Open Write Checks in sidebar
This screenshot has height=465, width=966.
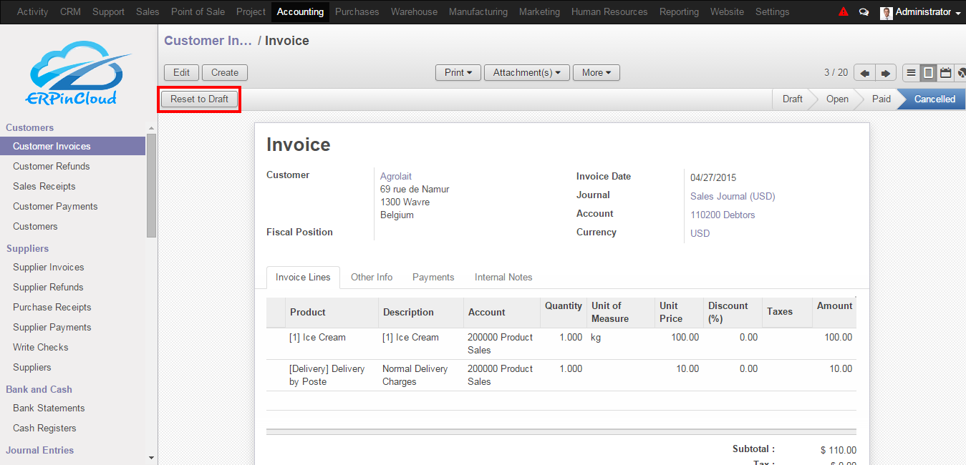click(72, 348)
